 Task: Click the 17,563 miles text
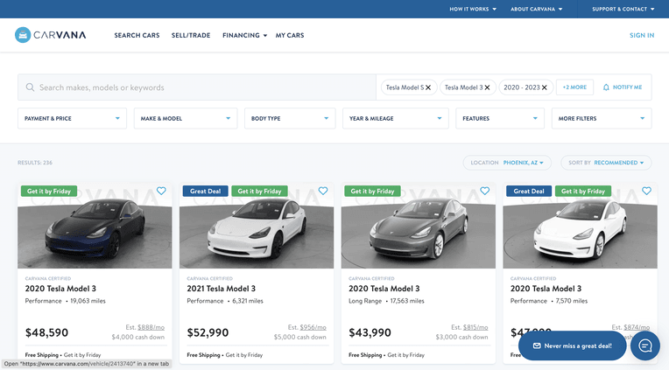coord(407,301)
